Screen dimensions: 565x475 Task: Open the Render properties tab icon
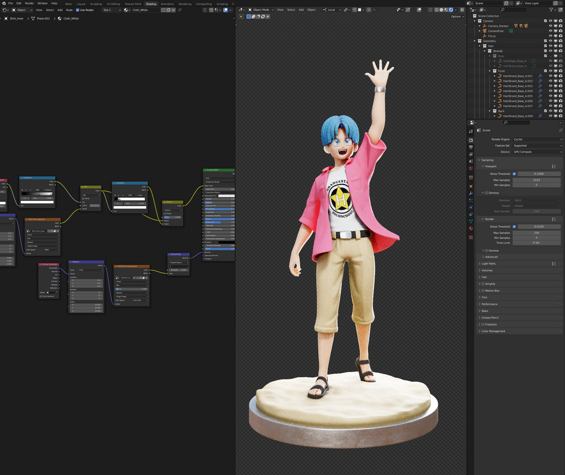click(x=471, y=140)
